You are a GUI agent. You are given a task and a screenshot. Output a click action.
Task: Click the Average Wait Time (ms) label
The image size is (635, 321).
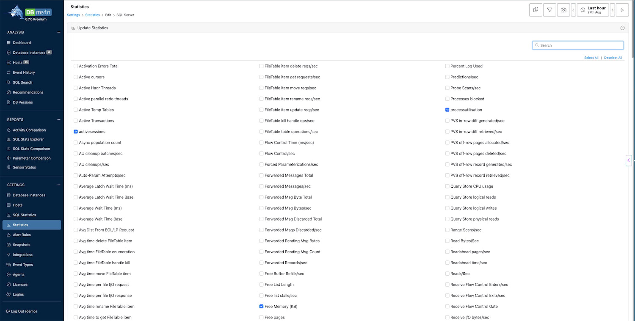click(100, 208)
